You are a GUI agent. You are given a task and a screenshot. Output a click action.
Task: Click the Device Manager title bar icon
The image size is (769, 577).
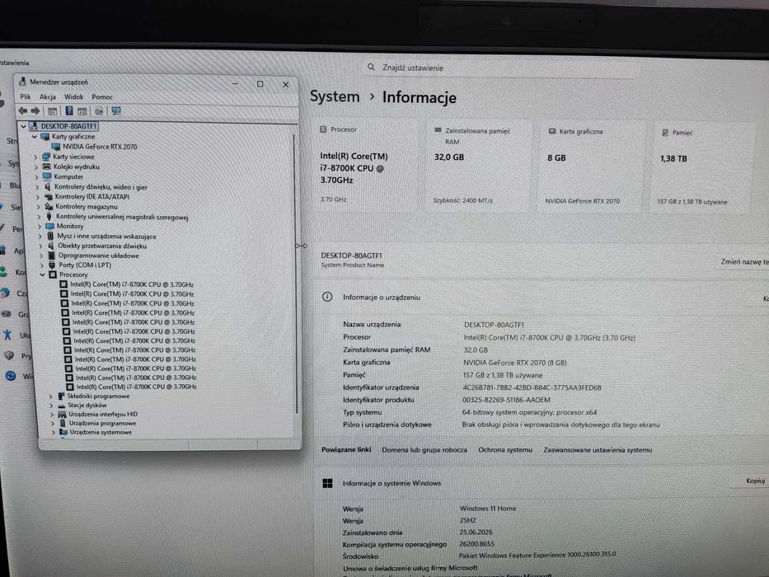point(22,82)
